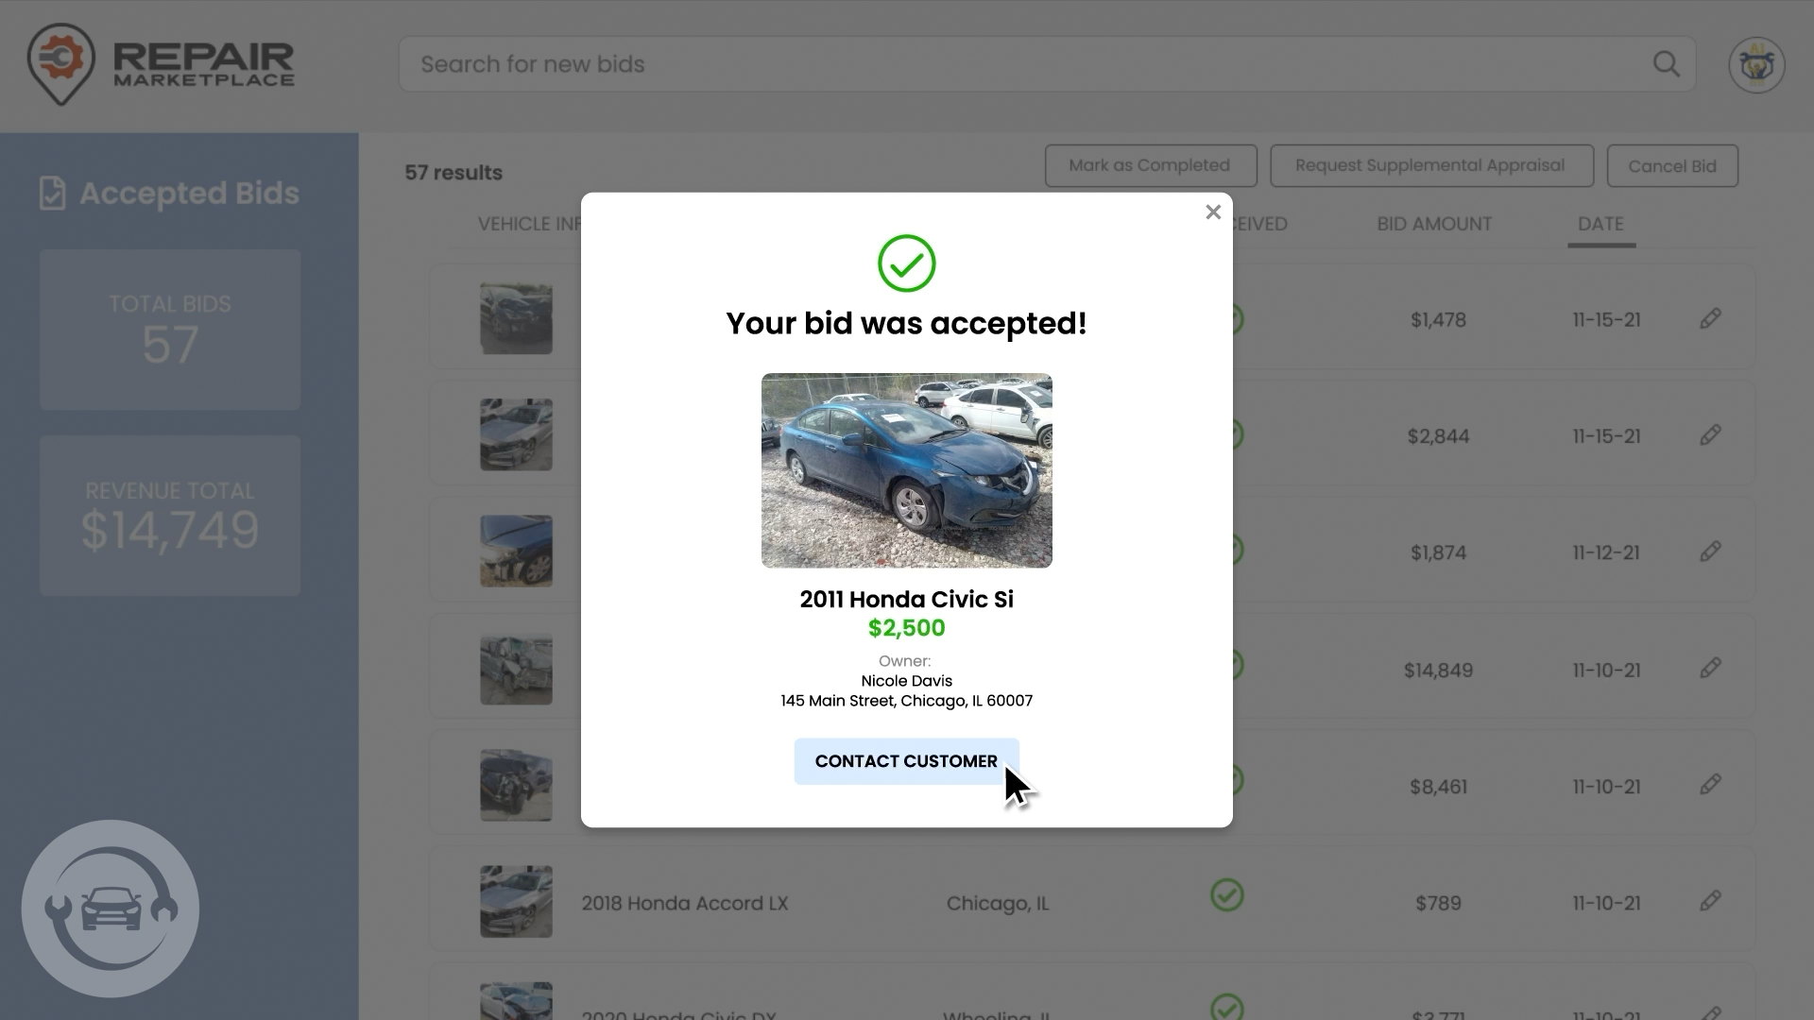Edit the $14,849 bid entry
The image size is (1814, 1020).
click(1710, 669)
